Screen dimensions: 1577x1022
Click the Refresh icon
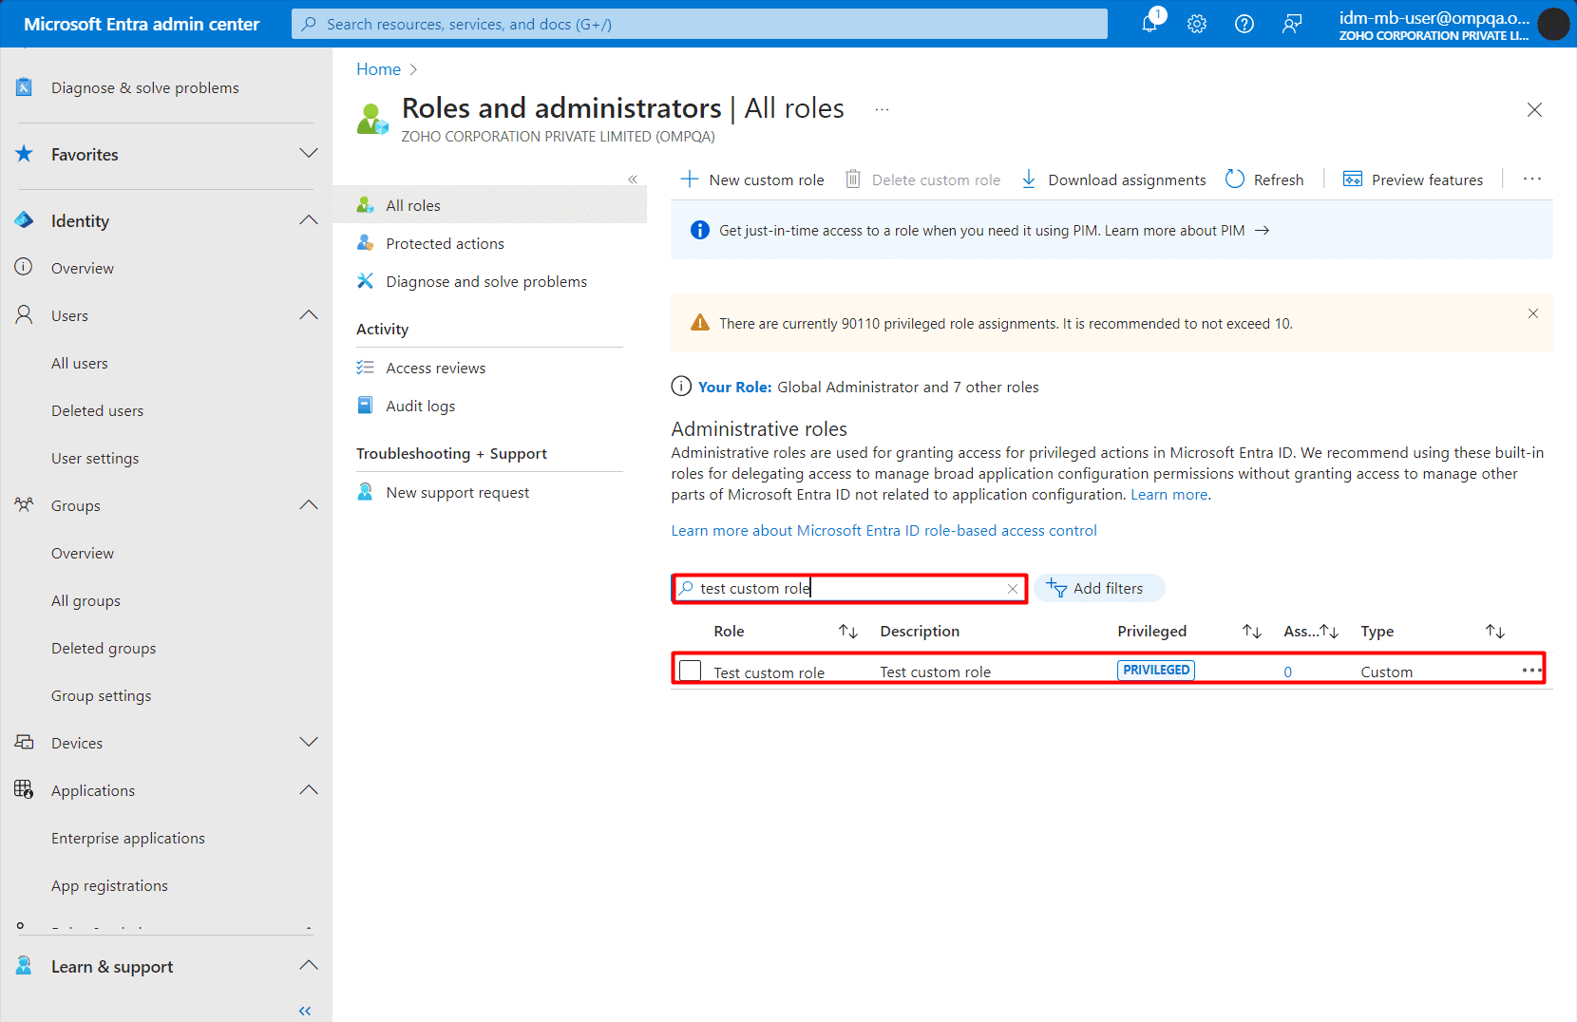[1234, 179]
